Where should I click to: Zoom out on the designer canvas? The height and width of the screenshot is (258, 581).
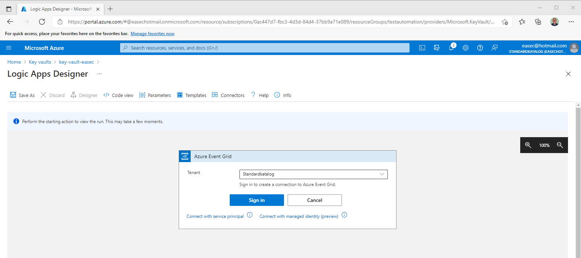click(x=560, y=145)
